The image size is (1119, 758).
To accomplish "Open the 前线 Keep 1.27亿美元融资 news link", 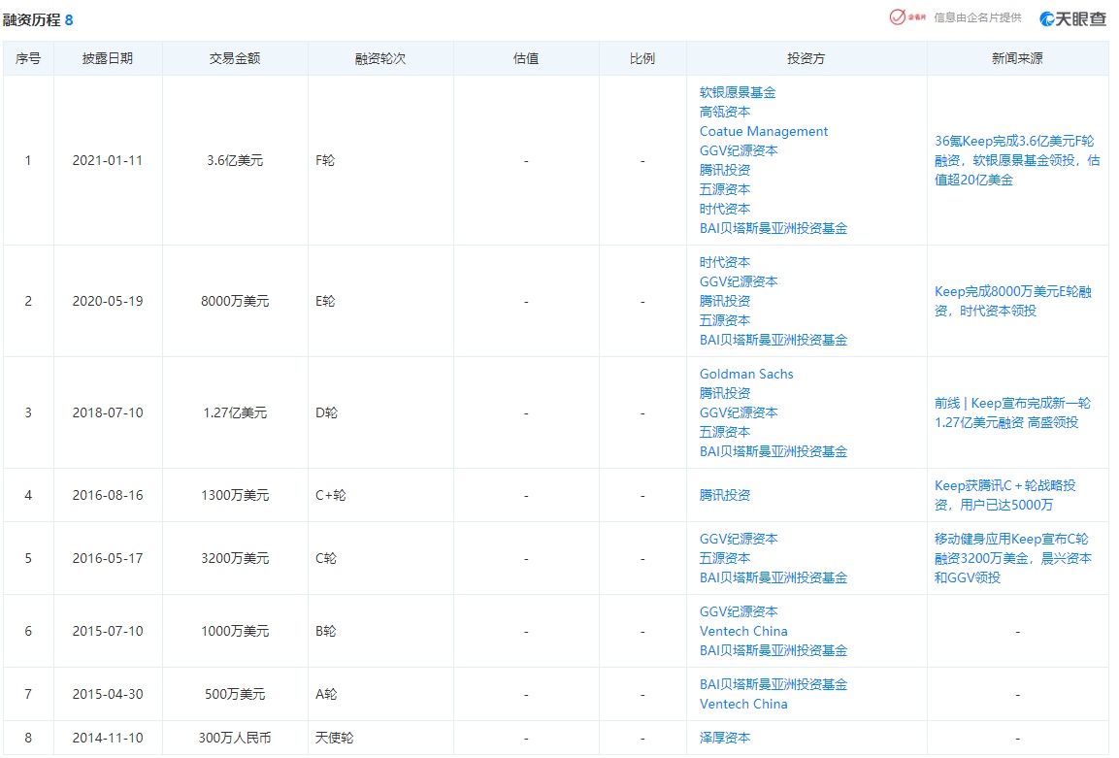I will click(x=1012, y=412).
